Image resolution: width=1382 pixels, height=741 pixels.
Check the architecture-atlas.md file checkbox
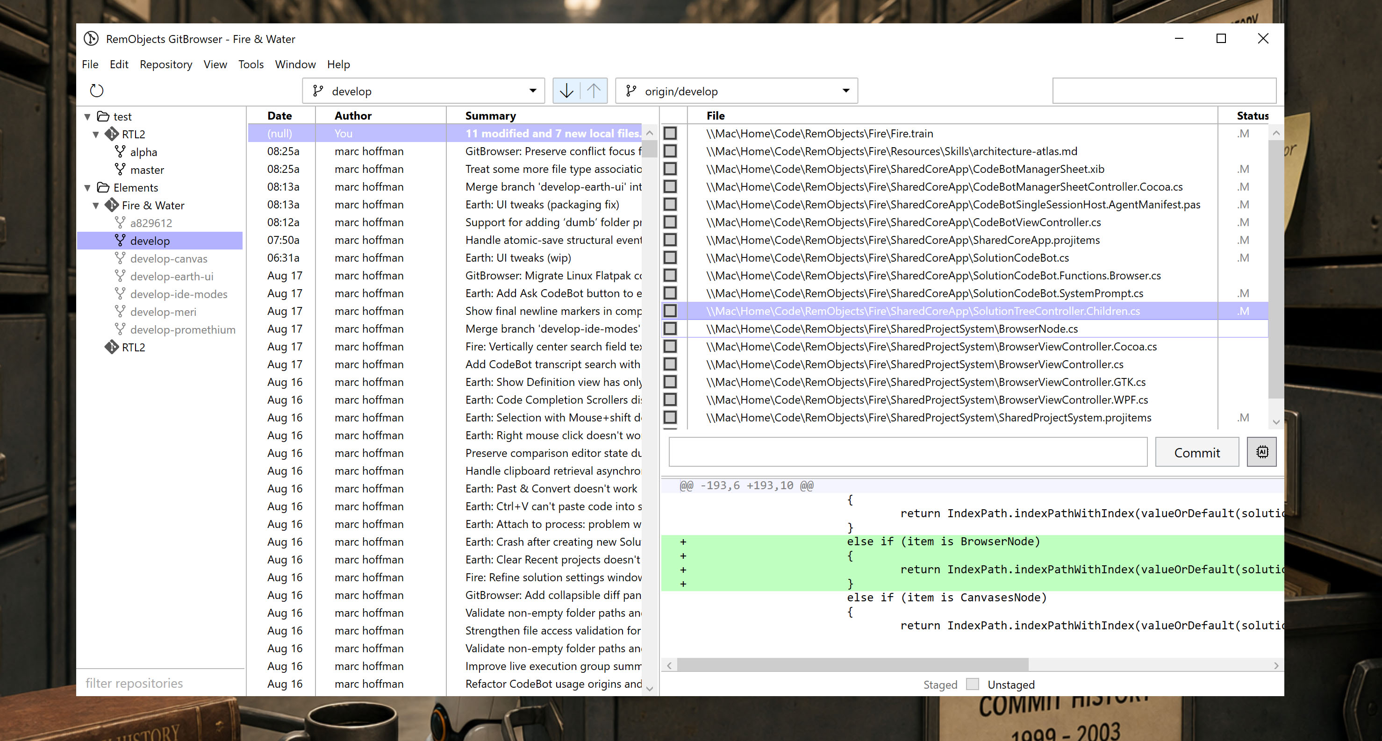670,150
